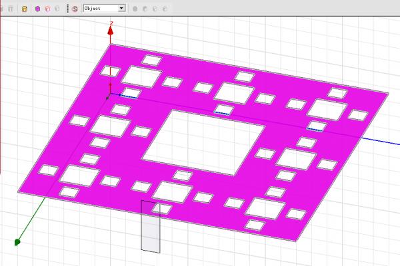Click the first greyed icon right of Object dropdown
400x266 pixels.
[135, 9]
